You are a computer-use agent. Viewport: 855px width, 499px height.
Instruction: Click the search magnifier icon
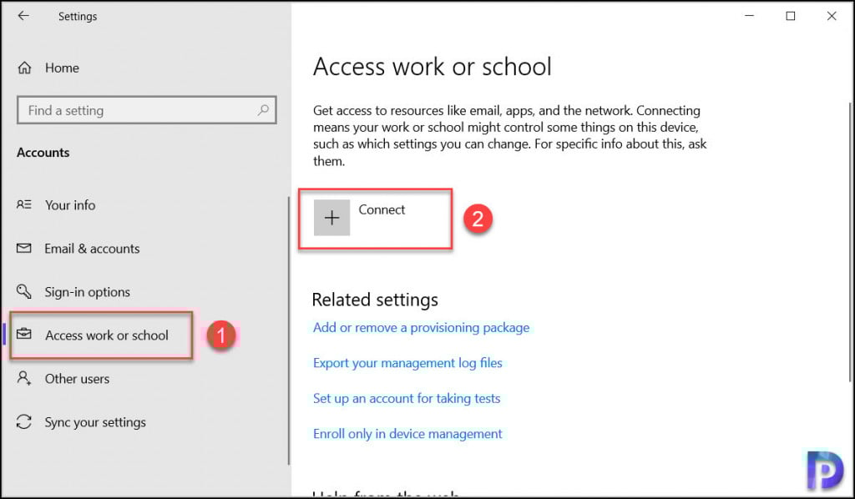(x=263, y=110)
